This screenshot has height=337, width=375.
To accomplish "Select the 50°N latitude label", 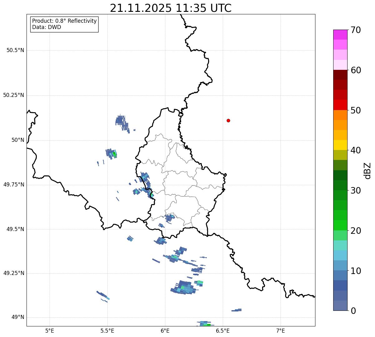I will pos(18,140).
